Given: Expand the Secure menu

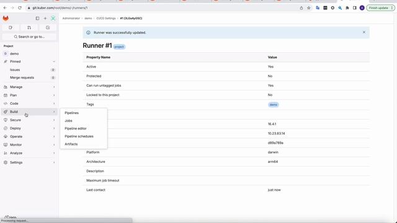Looking at the screenshot, I should tap(29, 120).
